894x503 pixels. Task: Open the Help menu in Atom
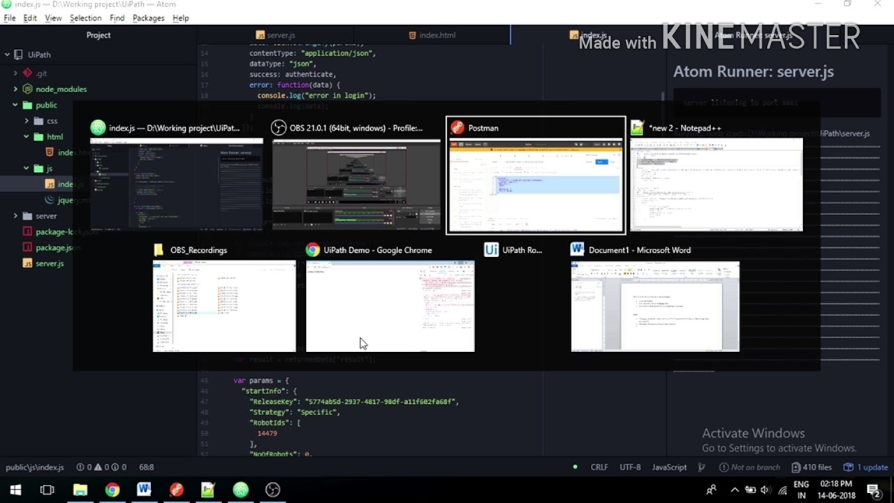tap(180, 17)
